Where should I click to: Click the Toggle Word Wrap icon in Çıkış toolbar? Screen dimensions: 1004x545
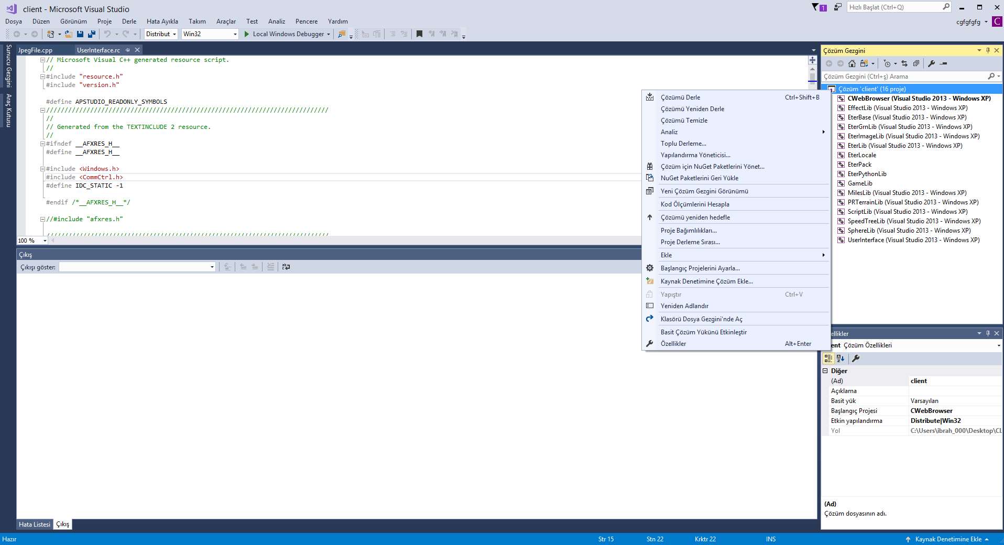(286, 267)
